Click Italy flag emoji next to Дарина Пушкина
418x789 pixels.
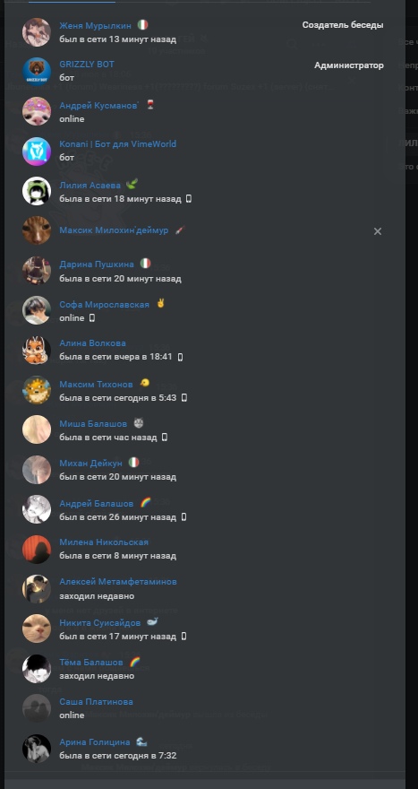(145, 264)
